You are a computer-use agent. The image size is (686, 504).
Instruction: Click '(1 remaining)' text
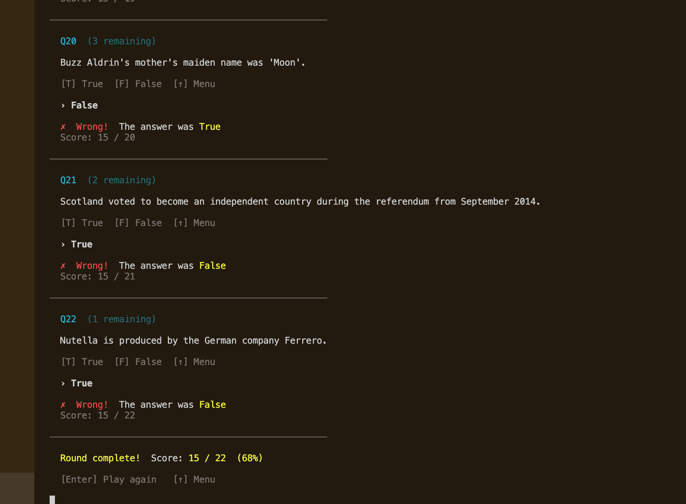122,319
